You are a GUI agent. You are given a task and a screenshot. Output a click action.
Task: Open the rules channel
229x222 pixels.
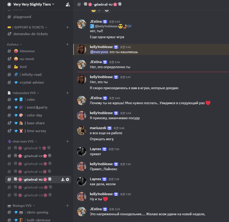(38, 100)
